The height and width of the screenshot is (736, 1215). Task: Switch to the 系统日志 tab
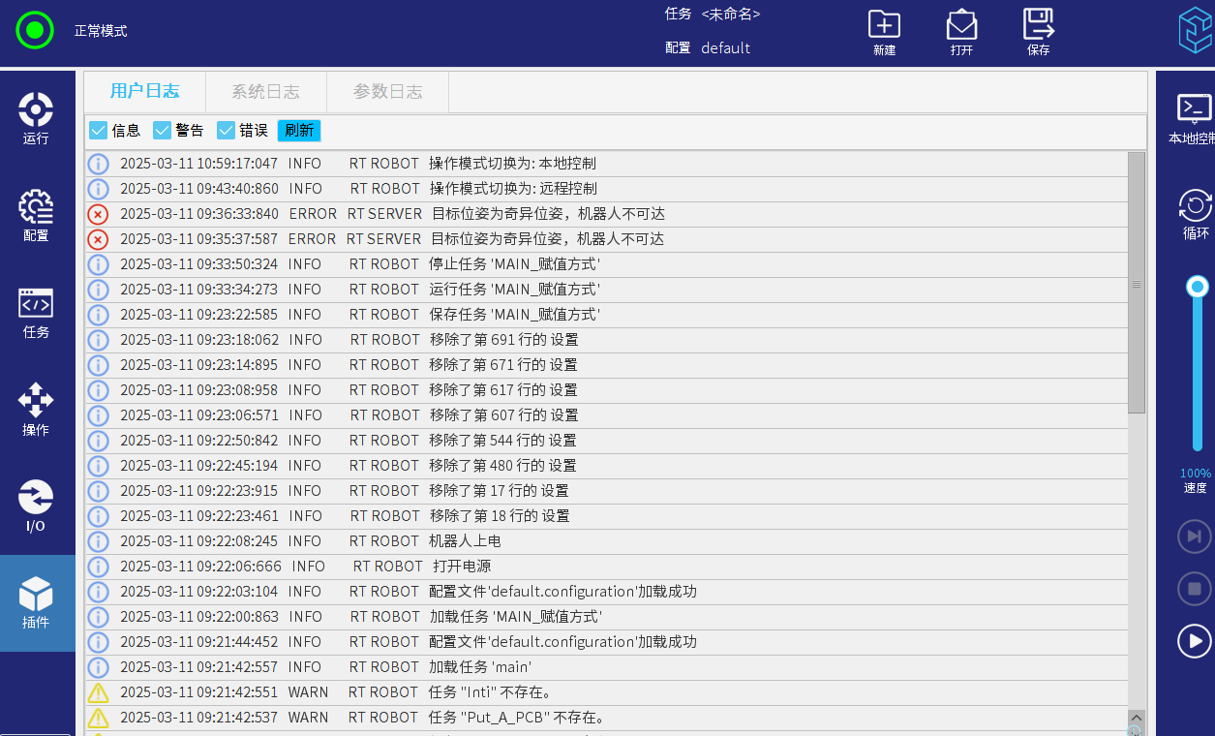pyautogui.click(x=265, y=92)
